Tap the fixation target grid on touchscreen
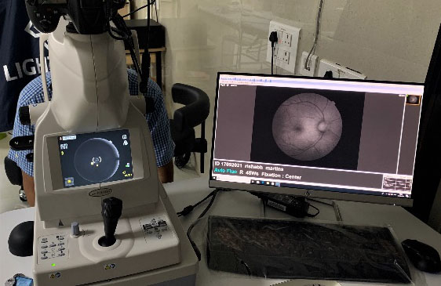This screenshot has width=441, height=286. [x=69, y=182]
